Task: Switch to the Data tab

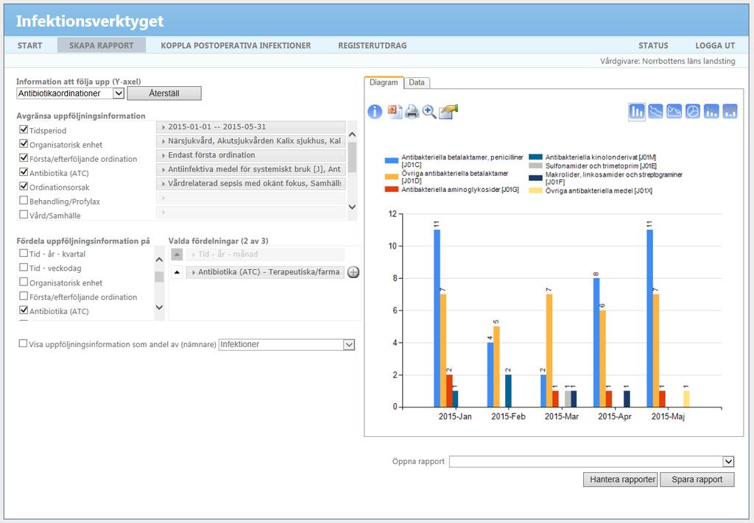Action: 417,82
